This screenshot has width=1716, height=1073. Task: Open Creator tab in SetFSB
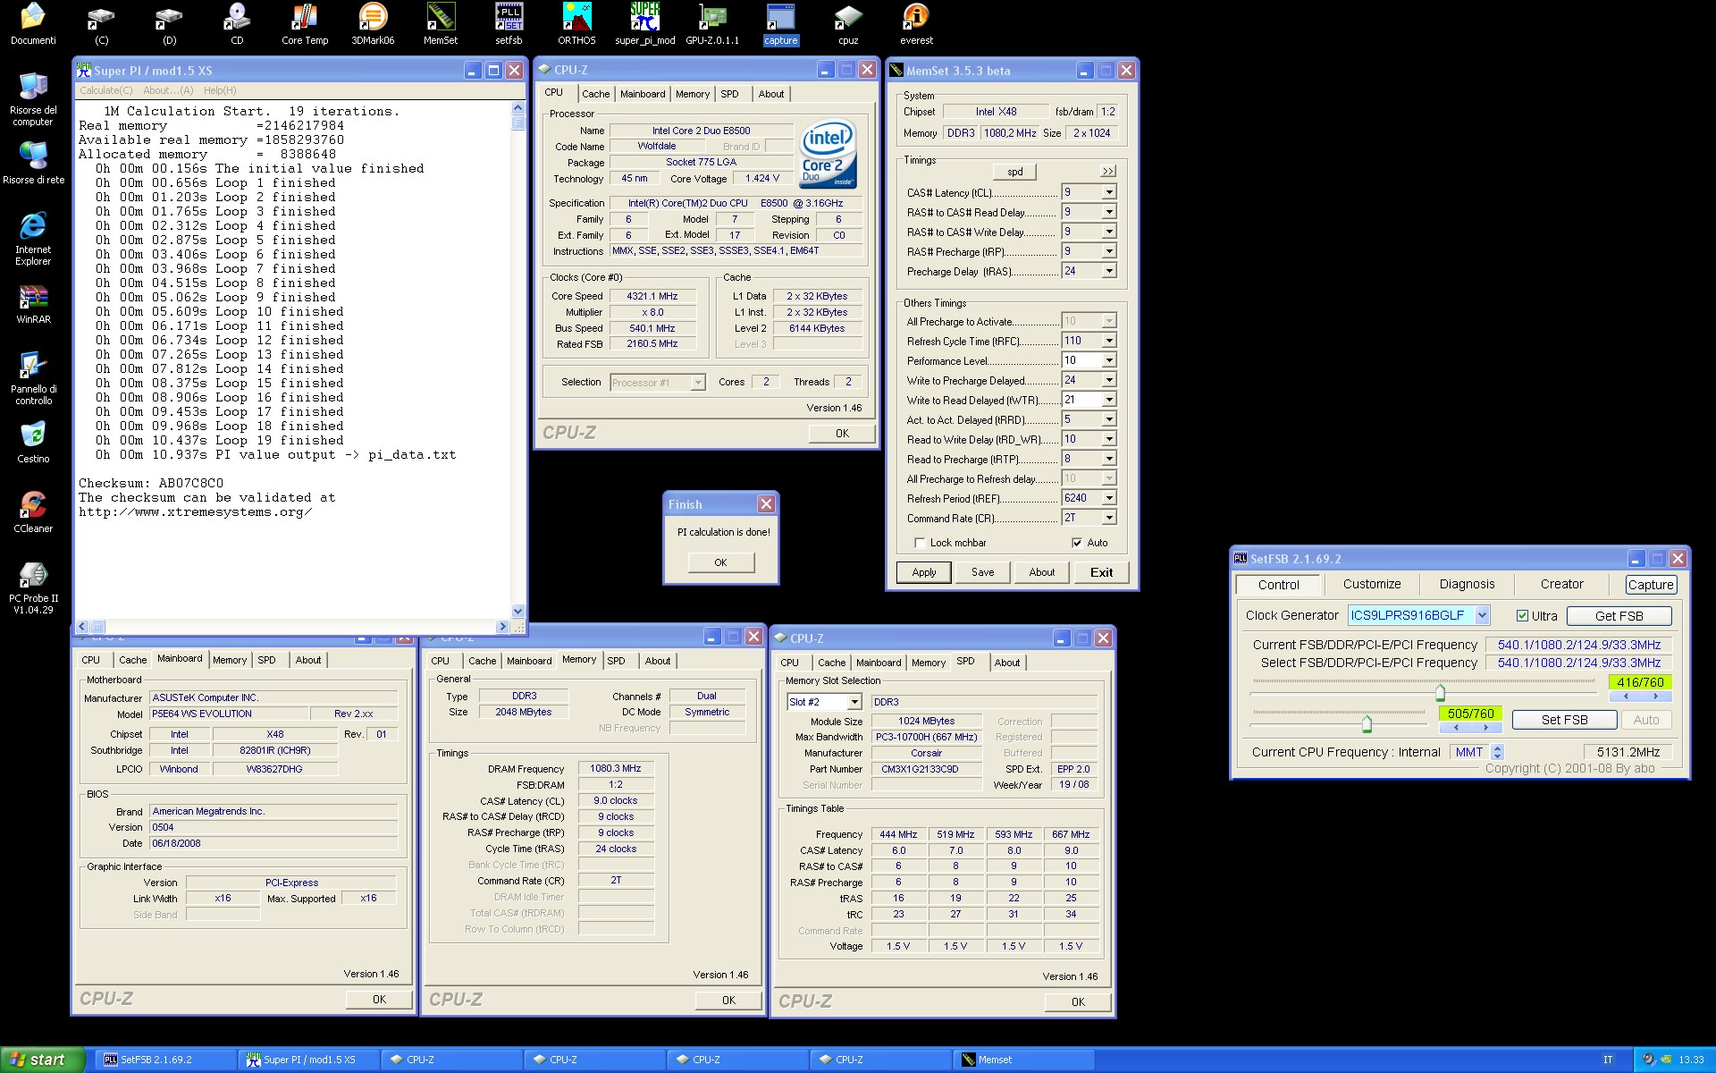[1561, 584]
